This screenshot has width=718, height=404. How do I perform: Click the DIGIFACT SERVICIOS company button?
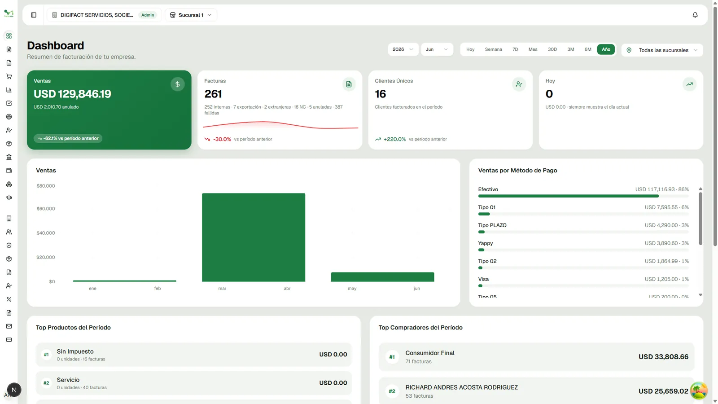pyautogui.click(x=104, y=15)
